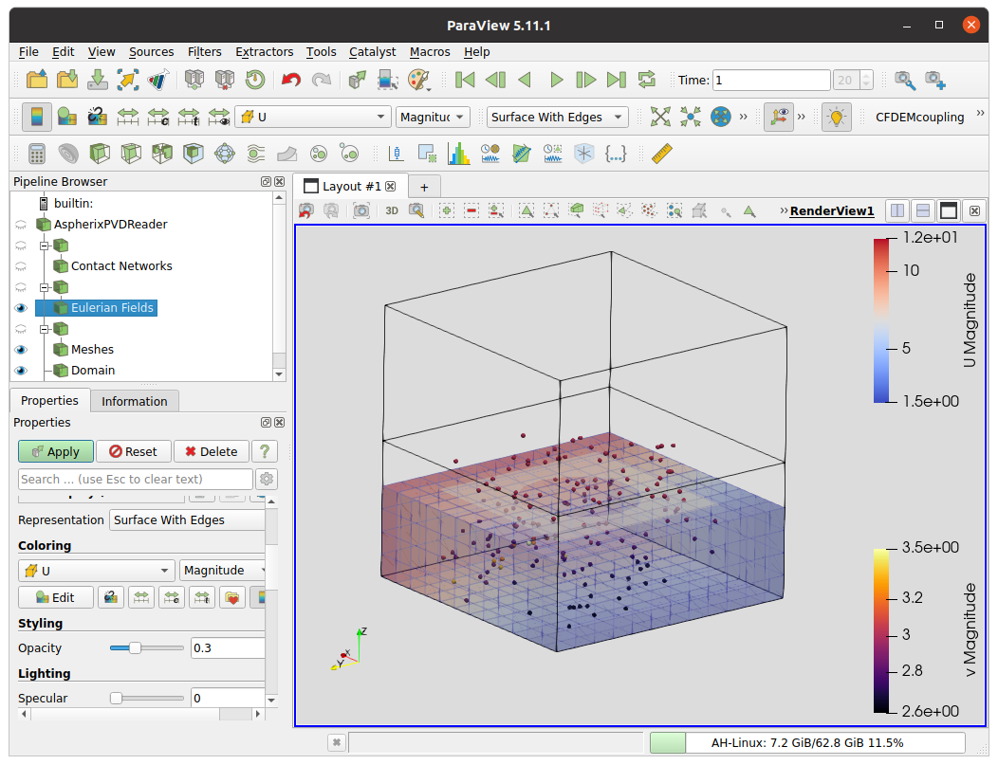998x765 pixels.
Task: Hide Meshes via eye icon
Action: pyautogui.click(x=21, y=350)
